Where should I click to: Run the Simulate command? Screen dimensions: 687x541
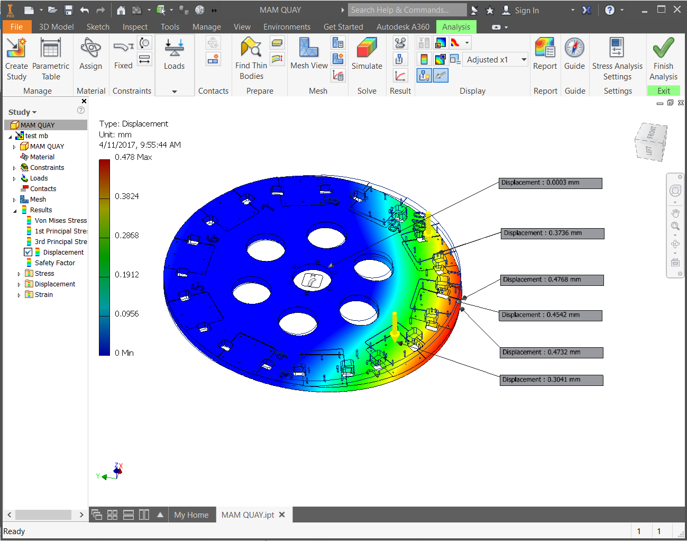(367, 48)
